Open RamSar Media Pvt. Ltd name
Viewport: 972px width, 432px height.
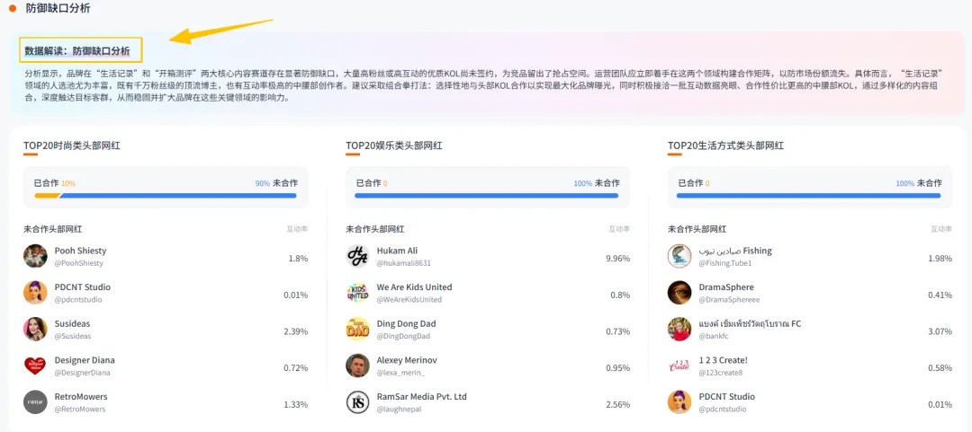[421, 397]
